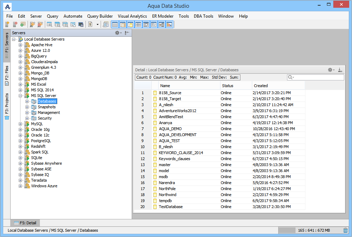This screenshot has height=237, width=352.
Task: Click the F5: Detail bottom tab
Action: pyautogui.click(x=25, y=223)
